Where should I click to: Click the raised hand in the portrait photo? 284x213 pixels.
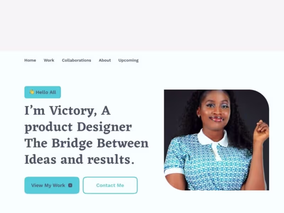click(x=261, y=131)
